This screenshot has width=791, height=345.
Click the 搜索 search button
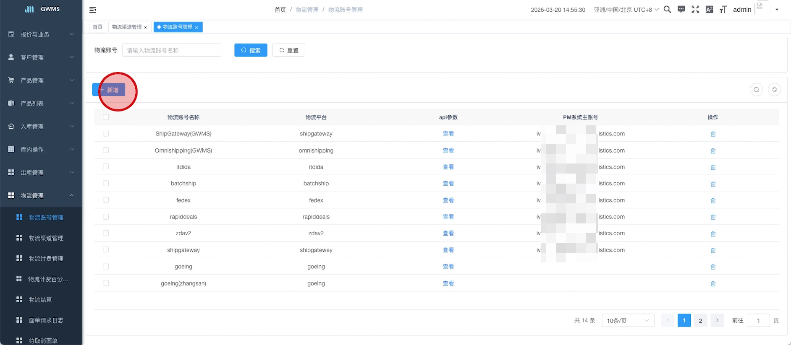[251, 50]
